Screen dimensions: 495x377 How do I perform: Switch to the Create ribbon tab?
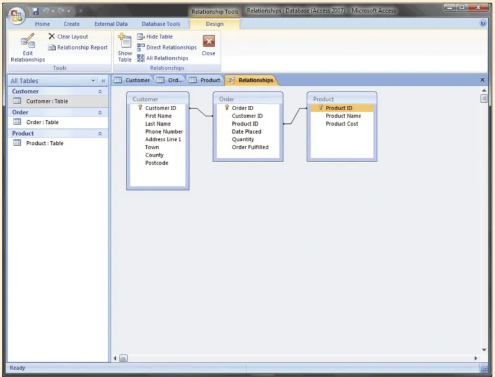(x=72, y=24)
